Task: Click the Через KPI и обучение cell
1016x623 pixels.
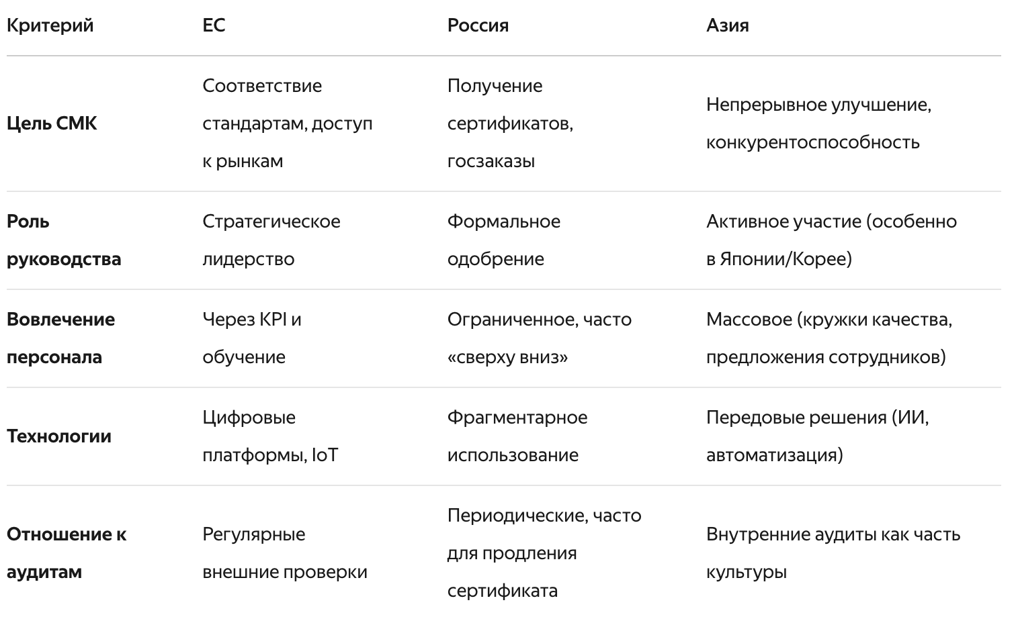Action: (x=252, y=338)
